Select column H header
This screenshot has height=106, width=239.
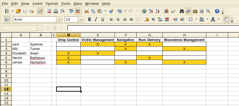click(x=185, y=35)
